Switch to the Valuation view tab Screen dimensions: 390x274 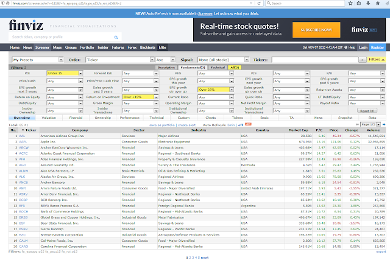coord(49,118)
